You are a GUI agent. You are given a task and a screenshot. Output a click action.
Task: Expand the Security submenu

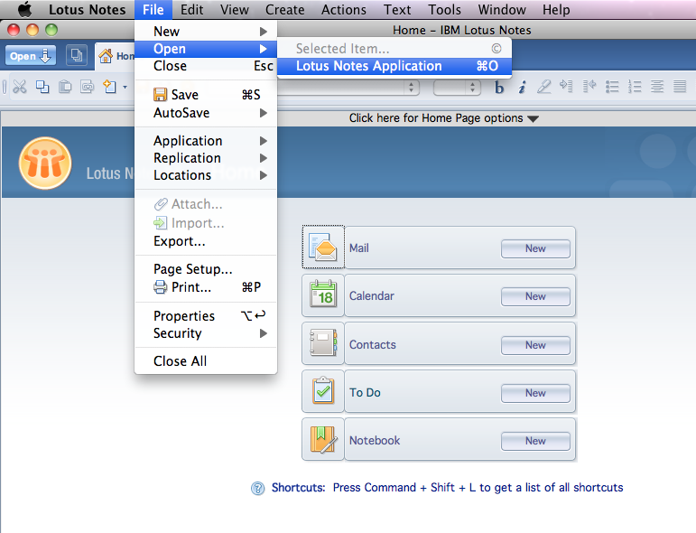point(206,333)
